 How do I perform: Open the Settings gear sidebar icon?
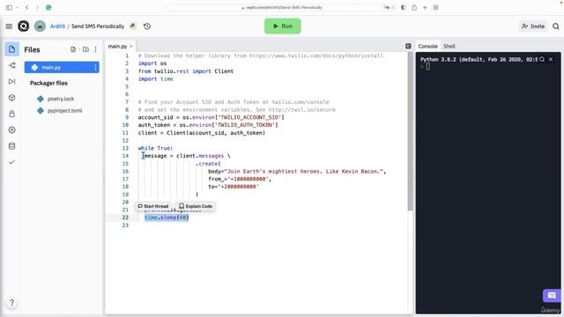click(11, 130)
